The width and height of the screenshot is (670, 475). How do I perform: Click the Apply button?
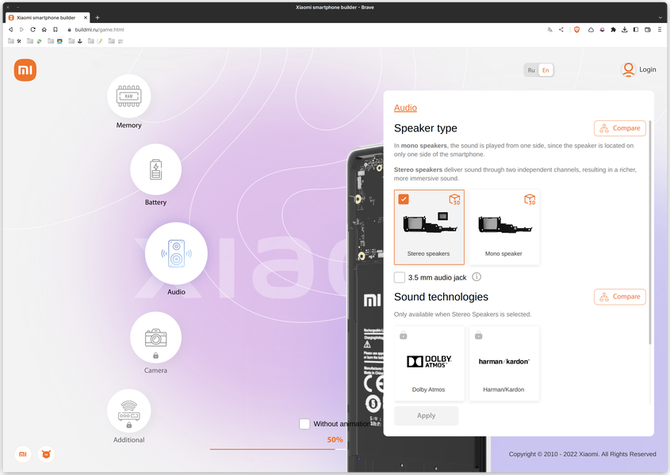tap(426, 416)
